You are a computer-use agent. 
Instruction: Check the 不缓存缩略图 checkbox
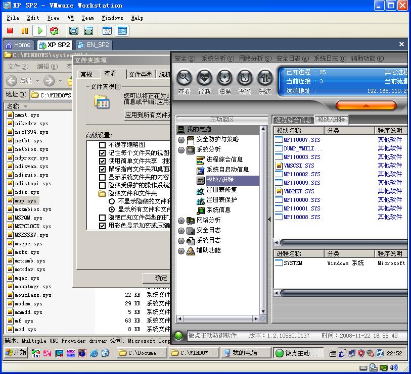103,145
